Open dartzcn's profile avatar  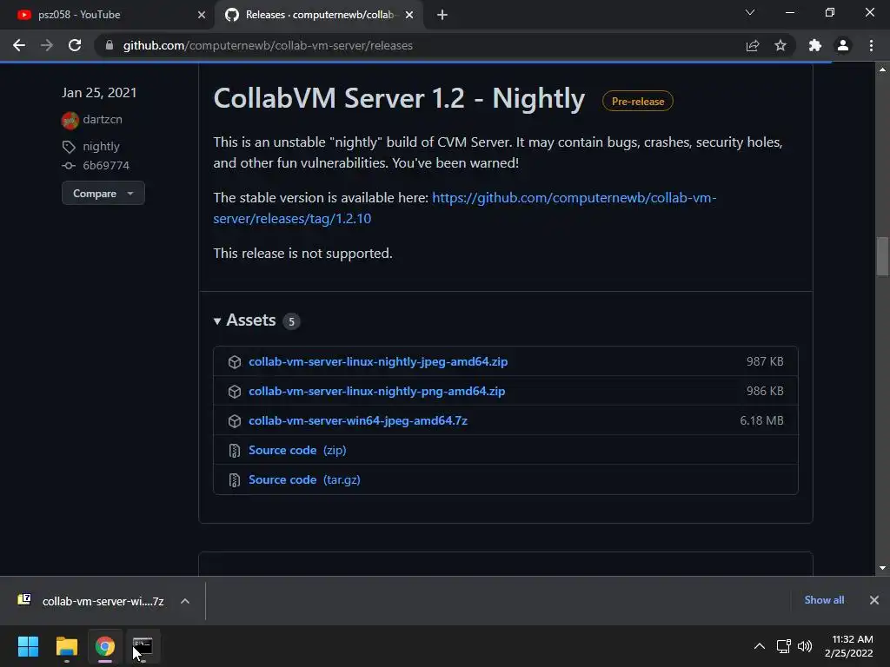click(70, 120)
